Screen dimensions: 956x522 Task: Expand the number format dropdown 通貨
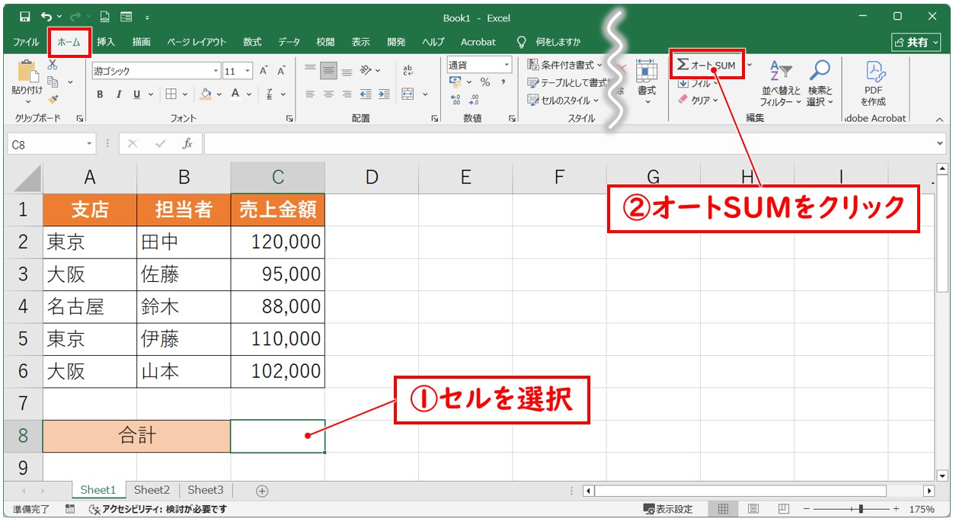click(x=505, y=65)
